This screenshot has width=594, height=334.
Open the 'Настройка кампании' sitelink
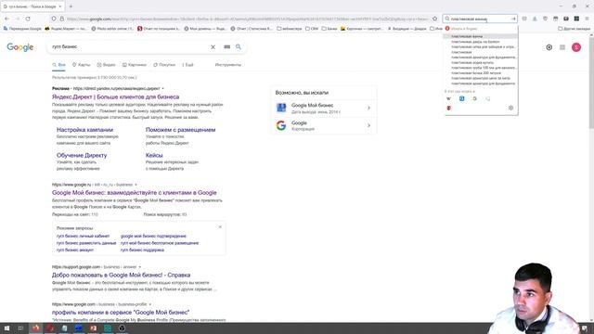(84, 130)
